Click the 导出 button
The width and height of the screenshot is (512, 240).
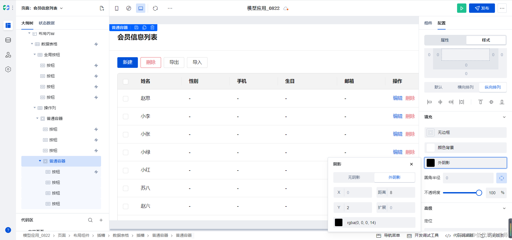174,62
